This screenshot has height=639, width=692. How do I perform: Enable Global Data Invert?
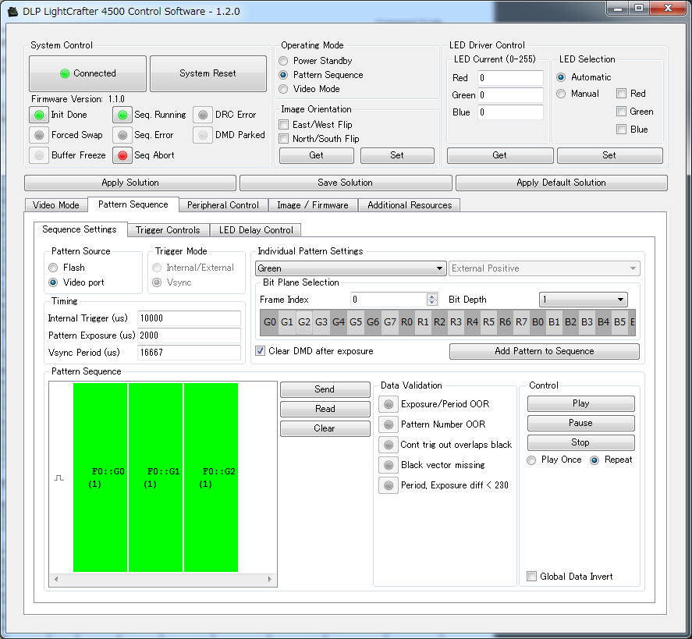pyautogui.click(x=532, y=577)
